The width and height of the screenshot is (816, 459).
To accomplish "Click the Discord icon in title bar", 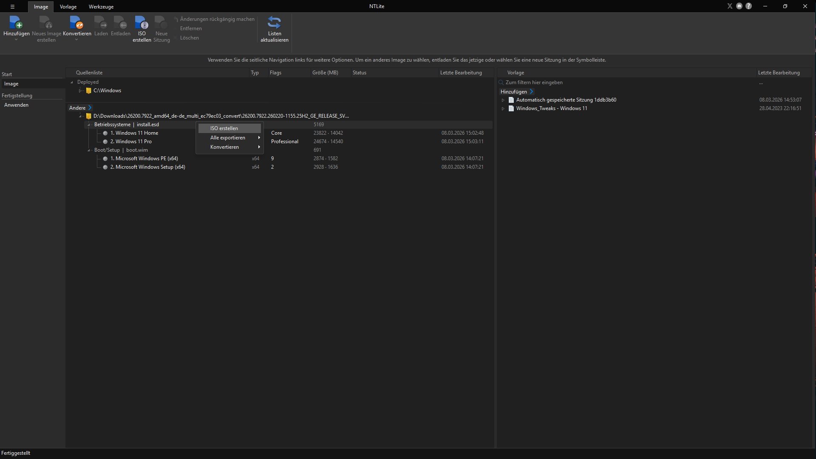I will (739, 6).
